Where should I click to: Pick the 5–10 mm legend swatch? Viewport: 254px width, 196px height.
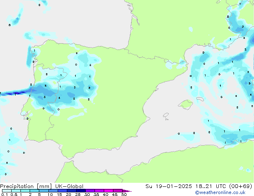[x=44, y=191]
